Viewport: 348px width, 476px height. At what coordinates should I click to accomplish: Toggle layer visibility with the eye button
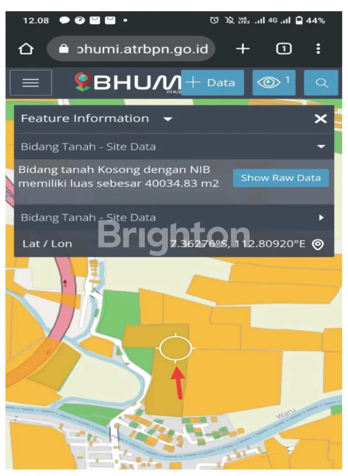click(x=274, y=83)
